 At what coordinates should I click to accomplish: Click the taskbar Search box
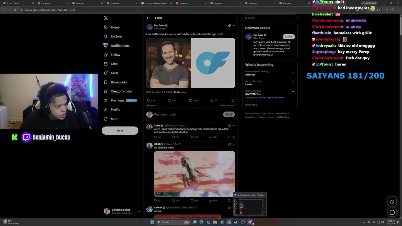[174, 222]
